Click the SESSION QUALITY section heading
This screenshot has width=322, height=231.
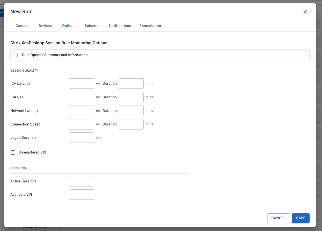coord(24,71)
